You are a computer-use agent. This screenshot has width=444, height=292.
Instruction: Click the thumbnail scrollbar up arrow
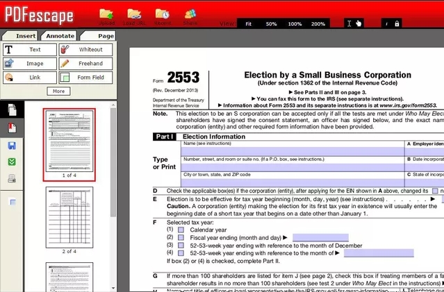(x=113, y=105)
